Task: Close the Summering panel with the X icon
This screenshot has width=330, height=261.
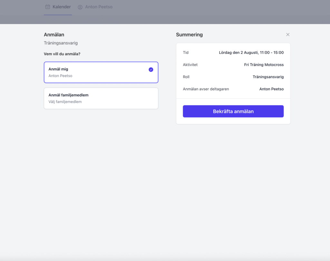Action: click(x=288, y=35)
